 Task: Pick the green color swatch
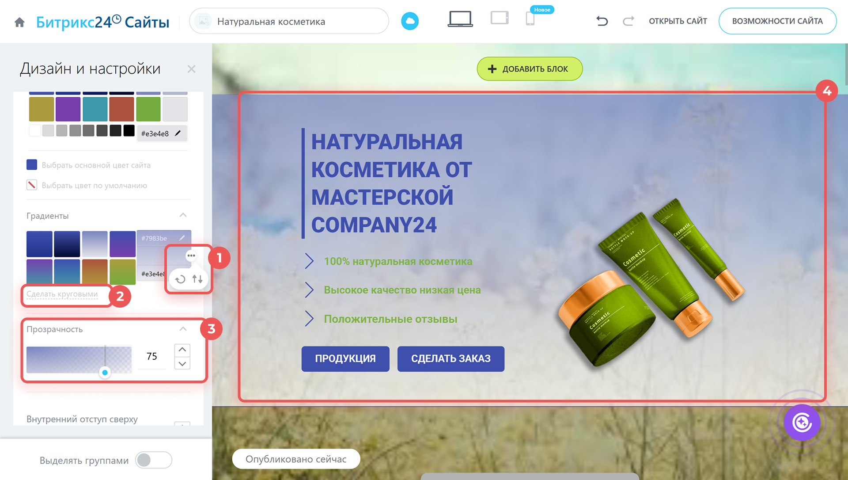tap(148, 109)
